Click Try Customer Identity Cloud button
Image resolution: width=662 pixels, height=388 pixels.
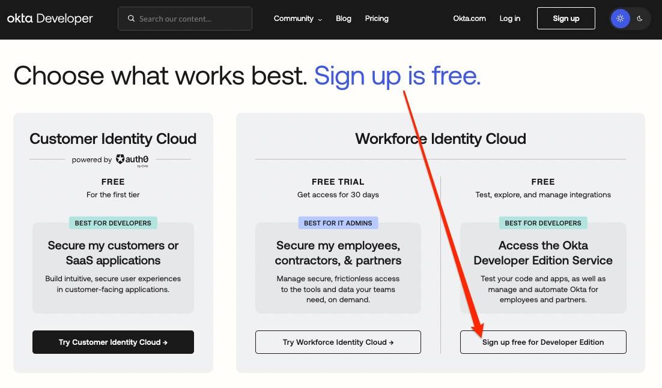tap(113, 342)
